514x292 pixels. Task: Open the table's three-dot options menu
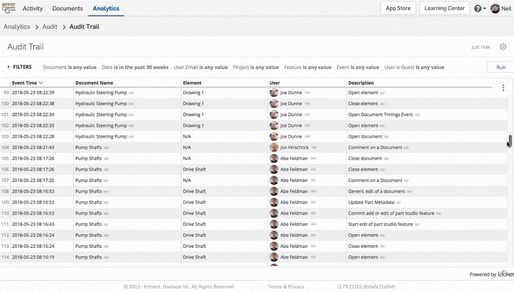click(x=503, y=88)
